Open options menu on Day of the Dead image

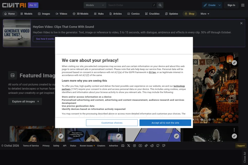[234, 56]
